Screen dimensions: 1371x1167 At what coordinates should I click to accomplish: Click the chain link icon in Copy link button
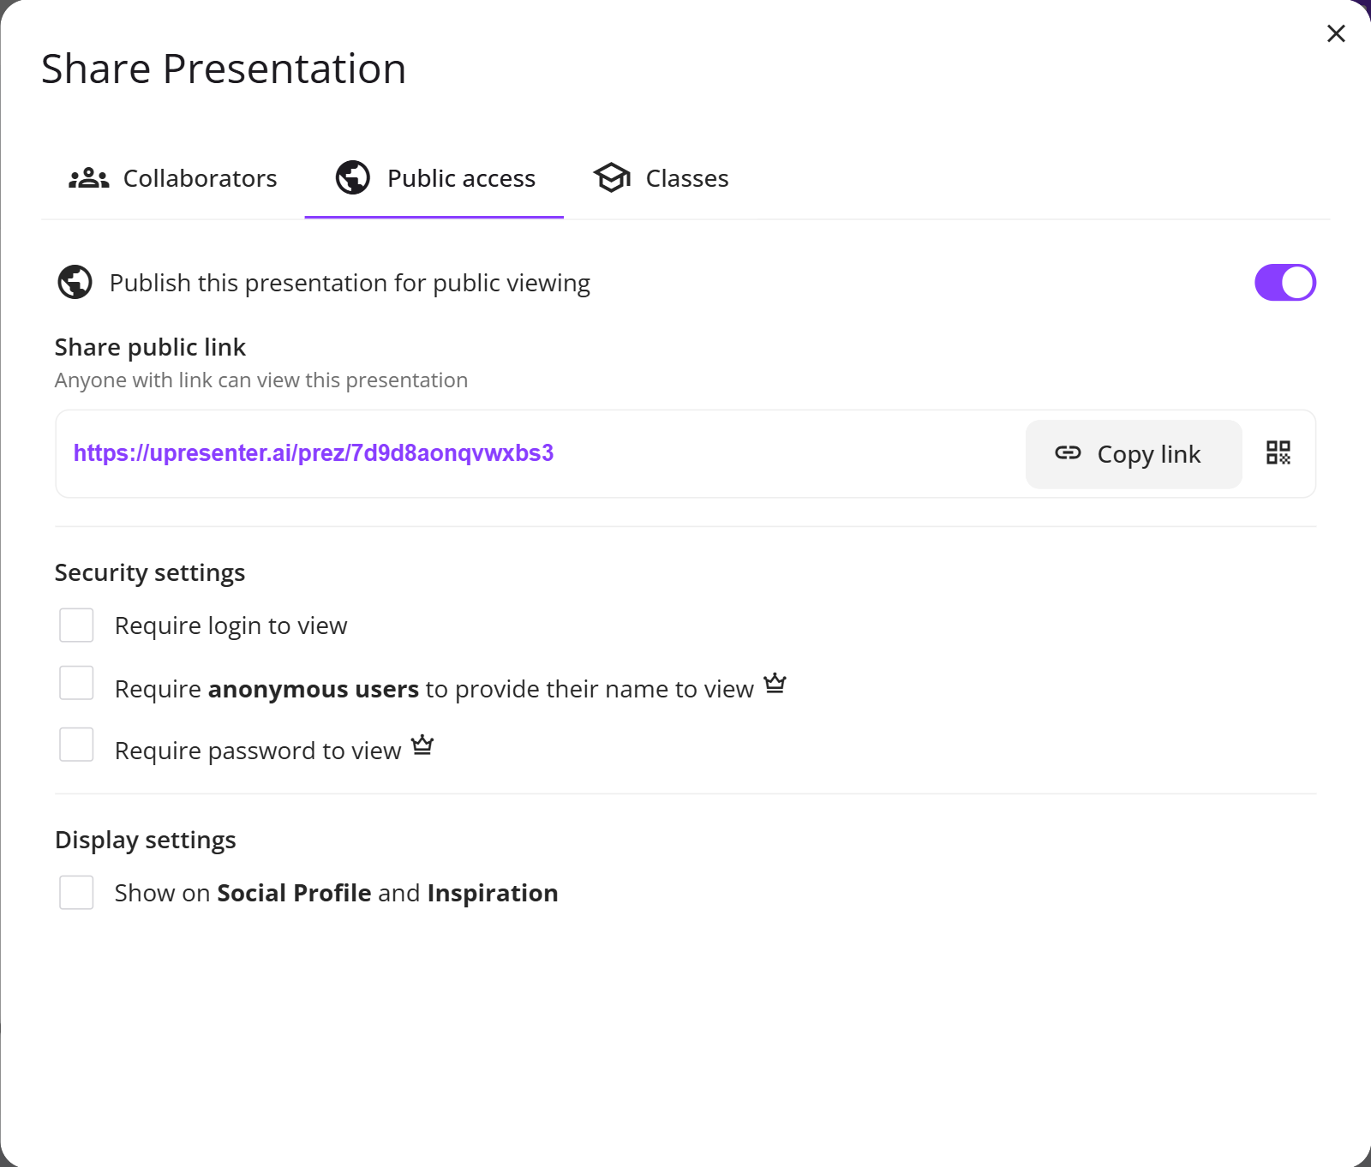point(1068,454)
